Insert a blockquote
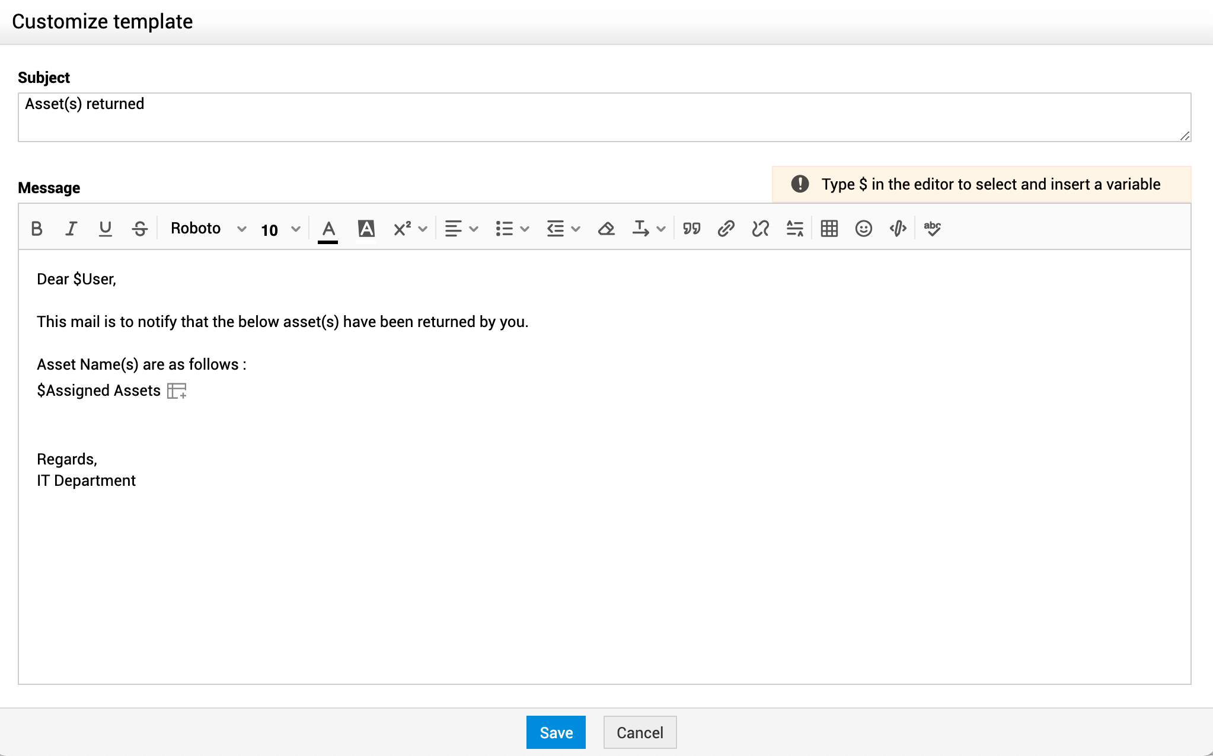This screenshot has width=1213, height=756. click(x=691, y=229)
